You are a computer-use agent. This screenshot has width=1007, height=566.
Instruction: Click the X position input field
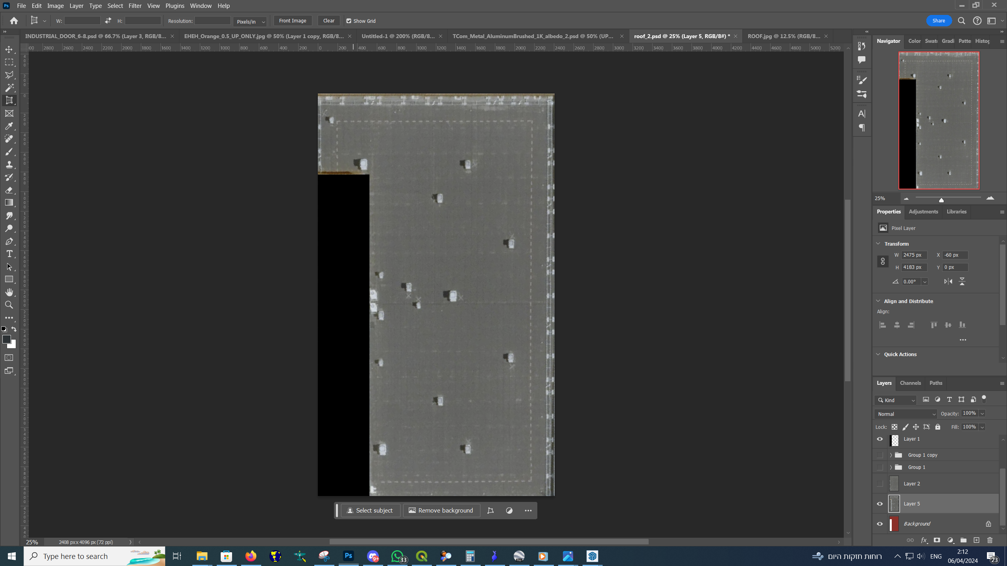tap(955, 255)
